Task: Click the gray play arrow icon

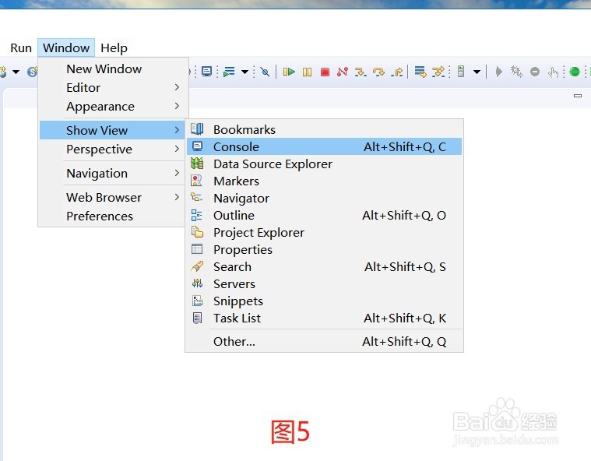Action: point(498,71)
